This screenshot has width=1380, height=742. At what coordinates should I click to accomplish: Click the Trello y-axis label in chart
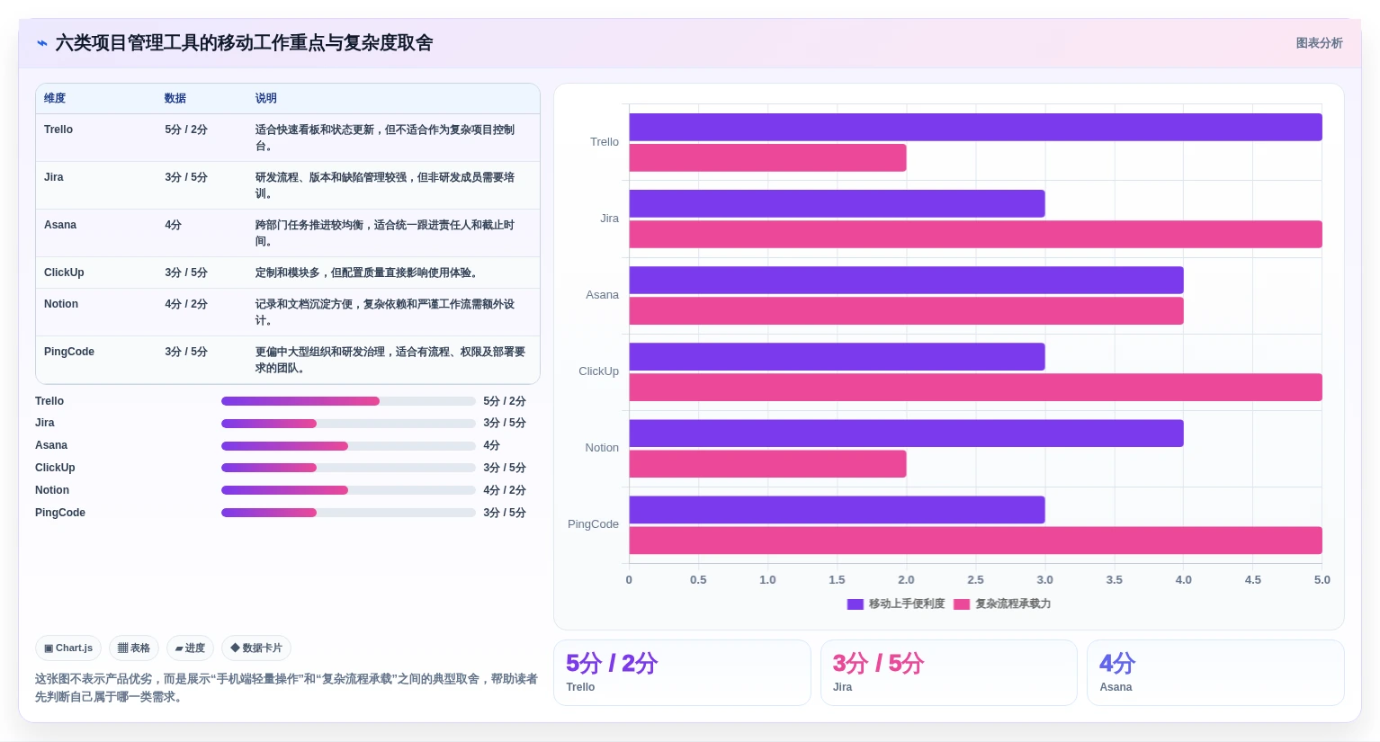(605, 142)
